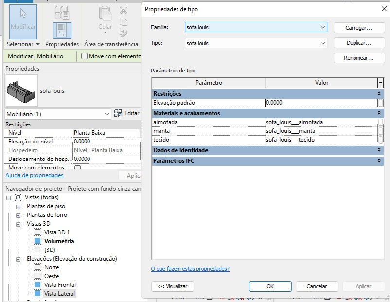Open the Ajuda de propriedades link
This screenshot has height=302, width=390.
(x=35, y=175)
